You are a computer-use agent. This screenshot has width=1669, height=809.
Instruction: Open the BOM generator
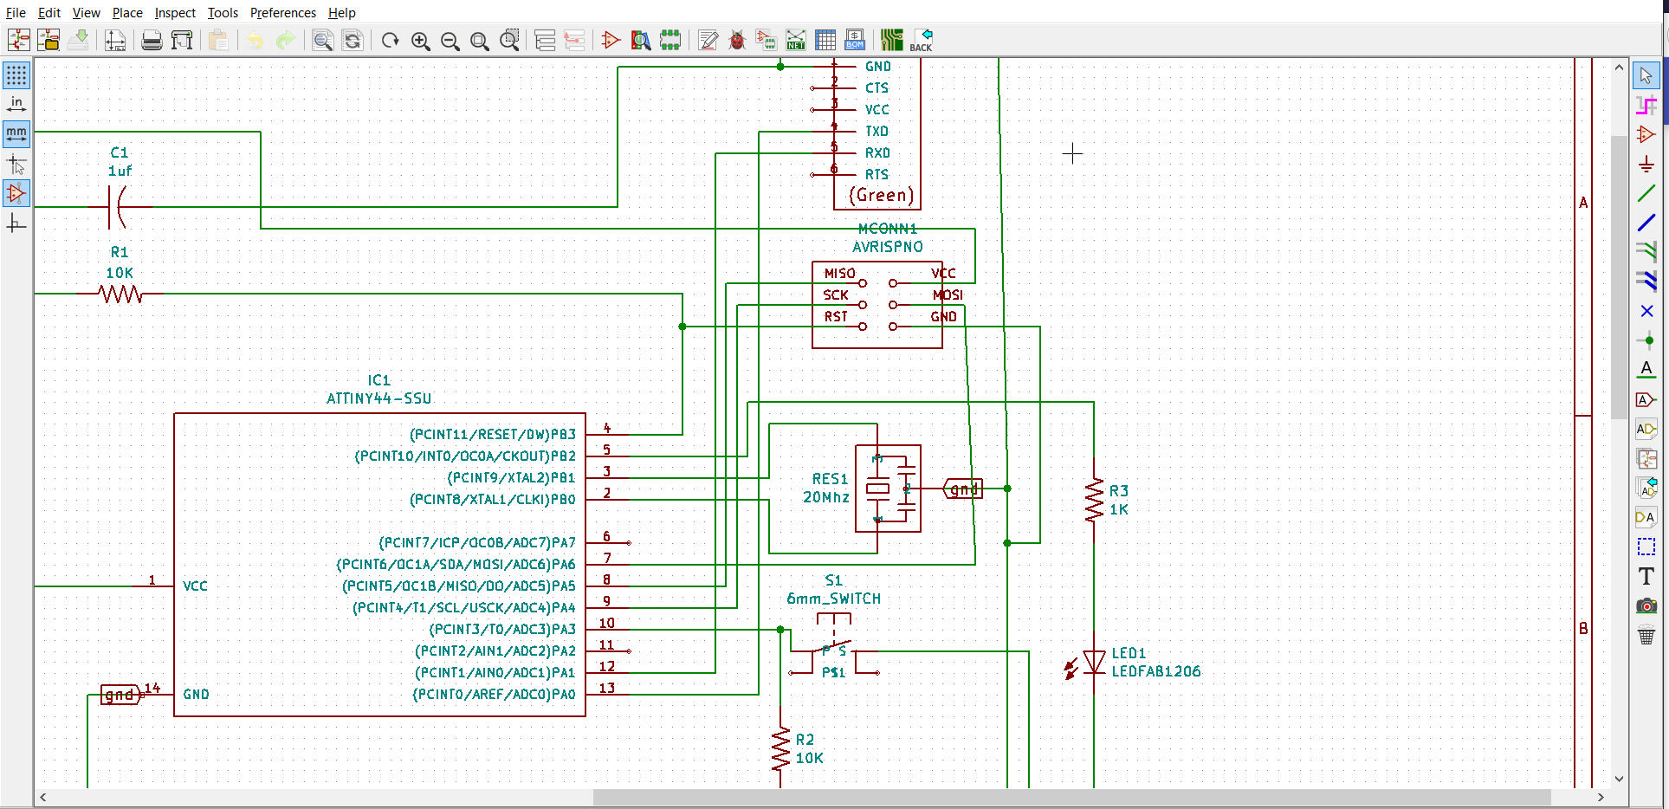(855, 40)
